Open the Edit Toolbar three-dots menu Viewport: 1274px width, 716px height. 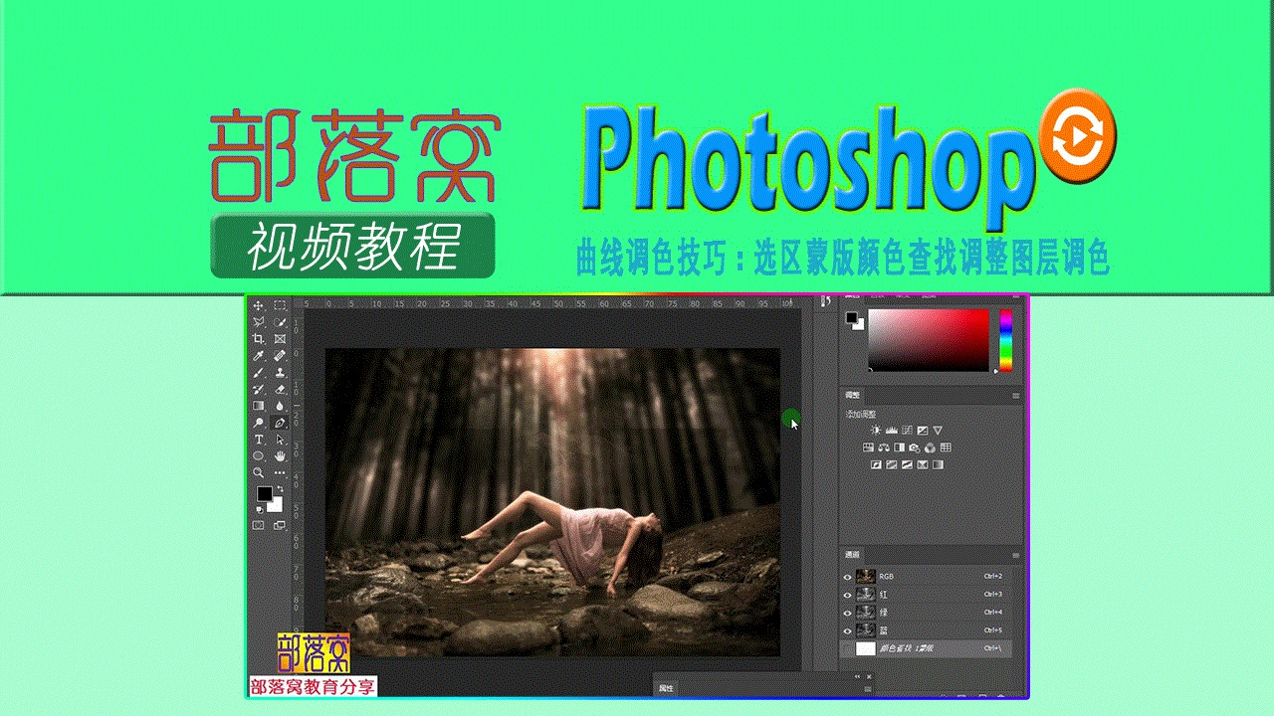[x=280, y=473]
